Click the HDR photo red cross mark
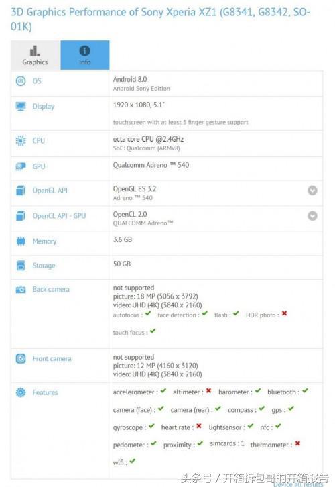Screen dimensions: 335x487 point(284,313)
